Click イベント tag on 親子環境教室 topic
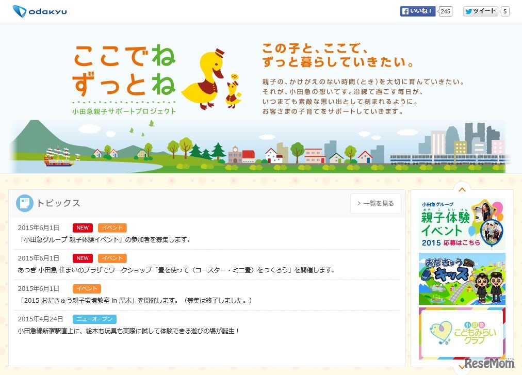522x375 pixels. click(87, 288)
